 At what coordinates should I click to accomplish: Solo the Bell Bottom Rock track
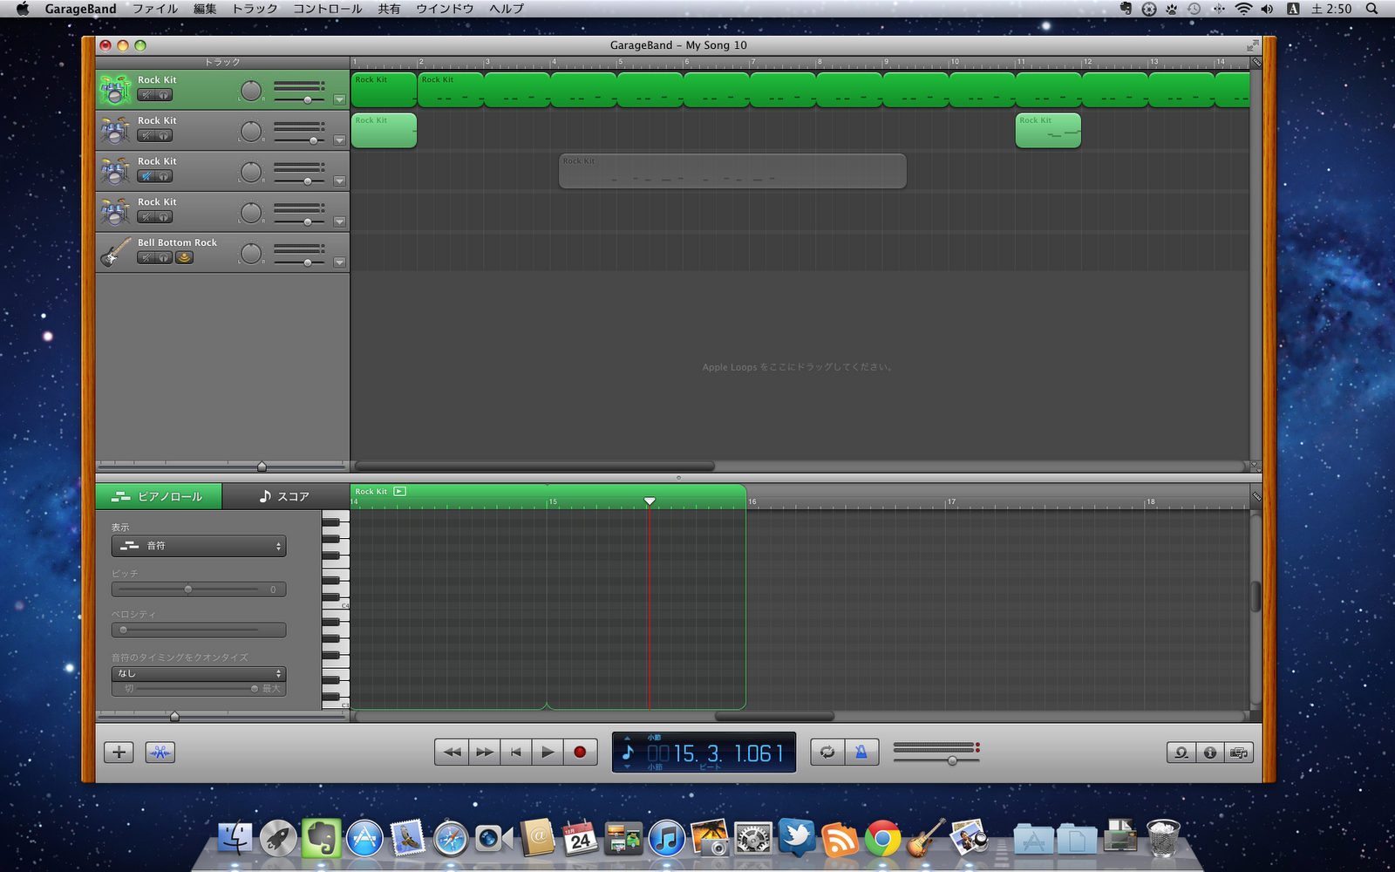coord(164,258)
